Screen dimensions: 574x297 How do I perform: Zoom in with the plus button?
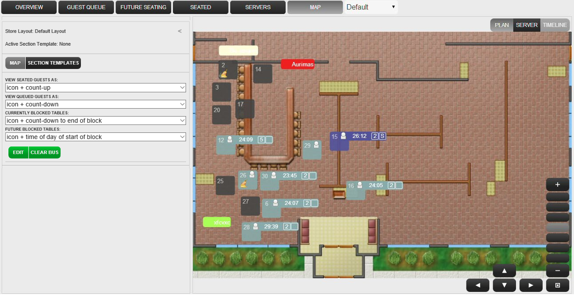click(x=557, y=184)
